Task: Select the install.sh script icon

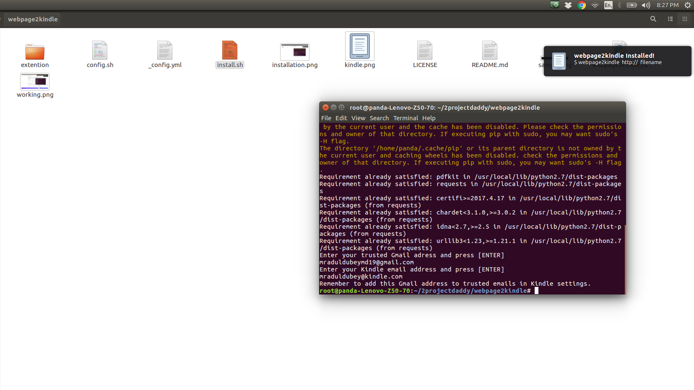Action: point(230,50)
